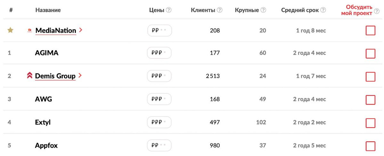Screen dimensions: 384x156
Task: Click the price badge in Appfox row
Action: [x=159, y=145]
